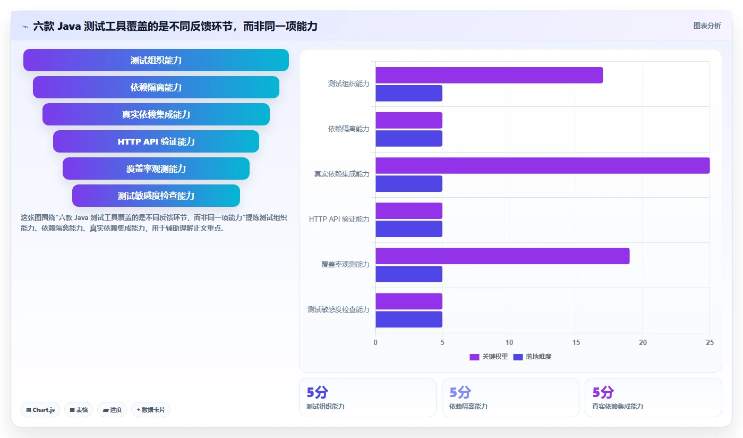Click 关键权重 bar for 测试组织能力

(489, 75)
